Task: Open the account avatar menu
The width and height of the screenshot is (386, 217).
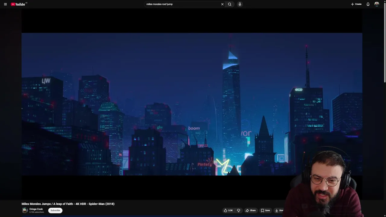Action: click(377, 4)
